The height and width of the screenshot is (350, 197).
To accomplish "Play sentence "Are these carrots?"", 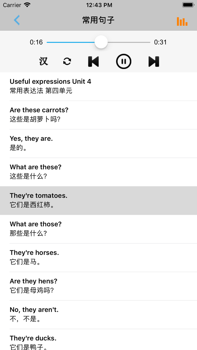I will (x=99, y=115).
